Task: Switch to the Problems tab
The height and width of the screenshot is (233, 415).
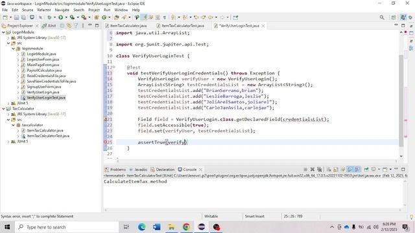Action: click(115, 170)
